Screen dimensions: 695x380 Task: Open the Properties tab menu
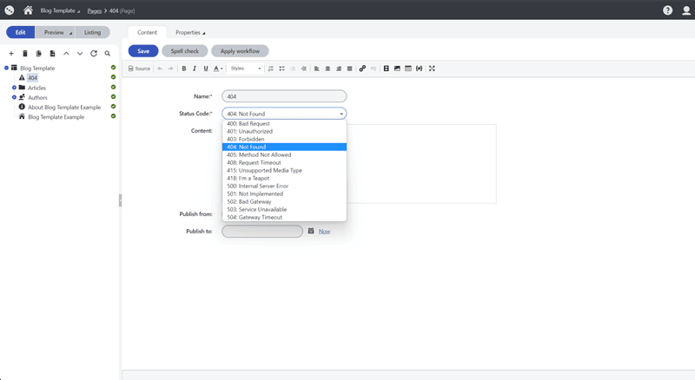190,32
